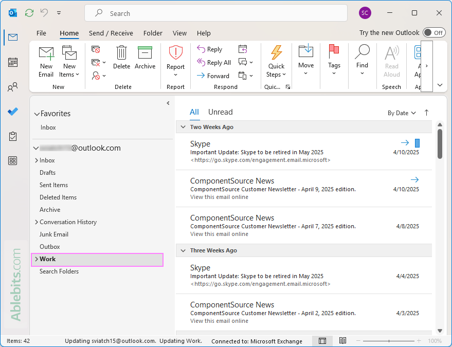The width and height of the screenshot is (452, 347).
Task: Open ComponentSource April 9 newsletter email
Action: (304, 189)
